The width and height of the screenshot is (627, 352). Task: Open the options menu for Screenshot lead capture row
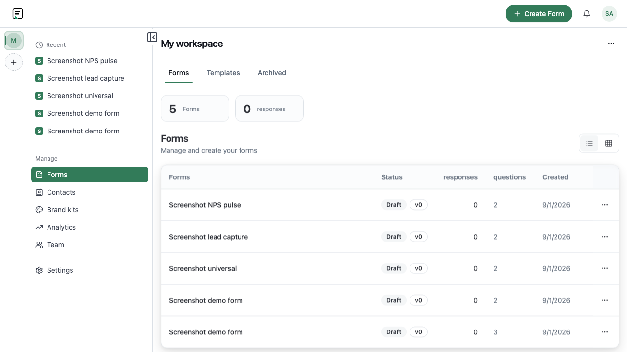tap(605, 237)
